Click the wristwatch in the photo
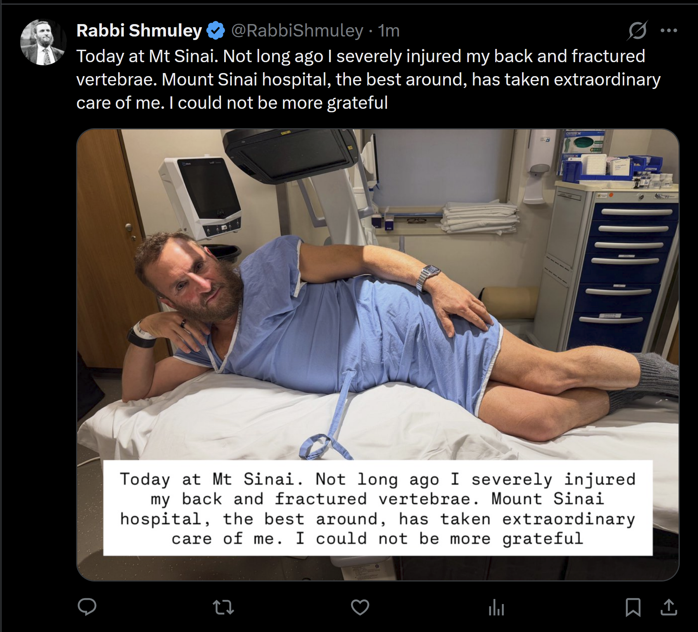This screenshot has width=698, height=632. click(x=428, y=276)
